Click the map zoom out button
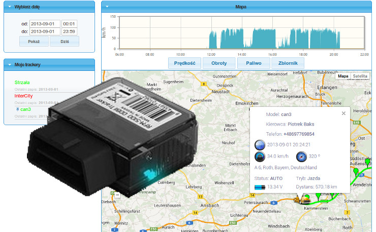The height and width of the screenshot is (232, 376). click(x=117, y=195)
